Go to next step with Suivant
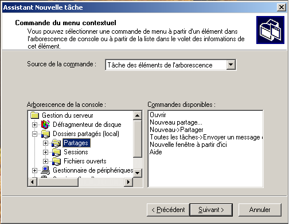Image resolution: width=289 pixels, height=224 pixels. (211, 210)
